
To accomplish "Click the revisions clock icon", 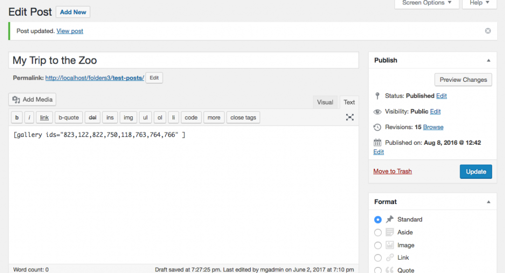I will coord(377,127).
